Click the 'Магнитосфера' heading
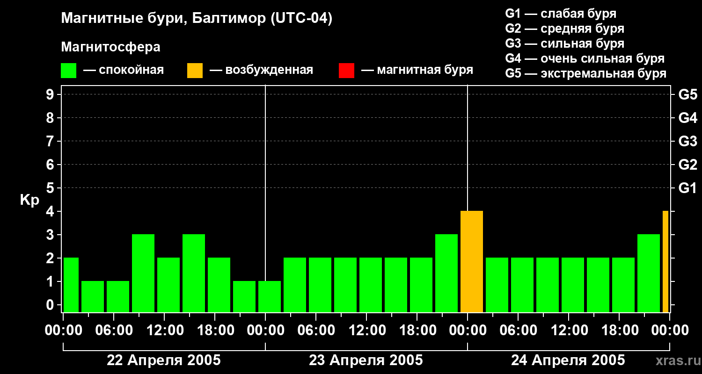Image resolution: width=702 pixels, height=374 pixels. [x=111, y=48]
